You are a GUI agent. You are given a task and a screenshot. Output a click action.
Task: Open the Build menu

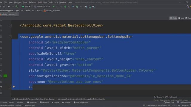coord(39,2)
